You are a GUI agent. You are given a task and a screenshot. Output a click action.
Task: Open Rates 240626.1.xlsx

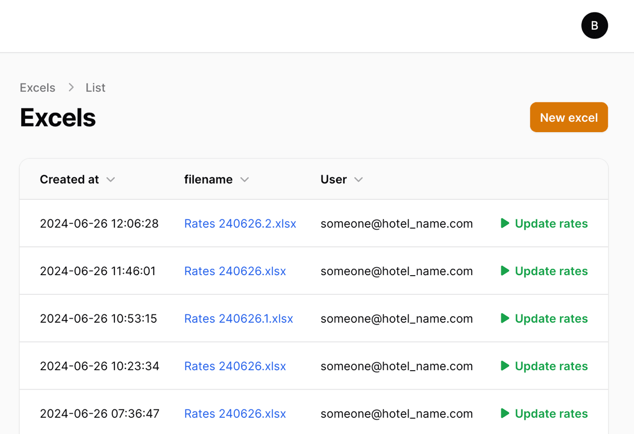[238, 319]
